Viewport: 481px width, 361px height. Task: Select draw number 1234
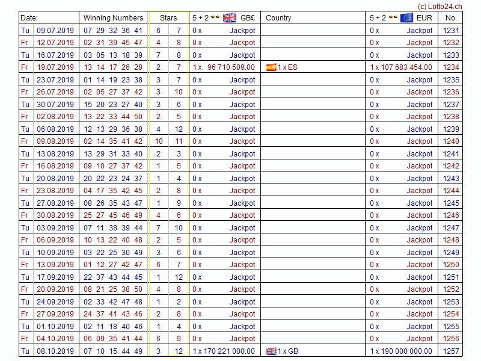451,67
